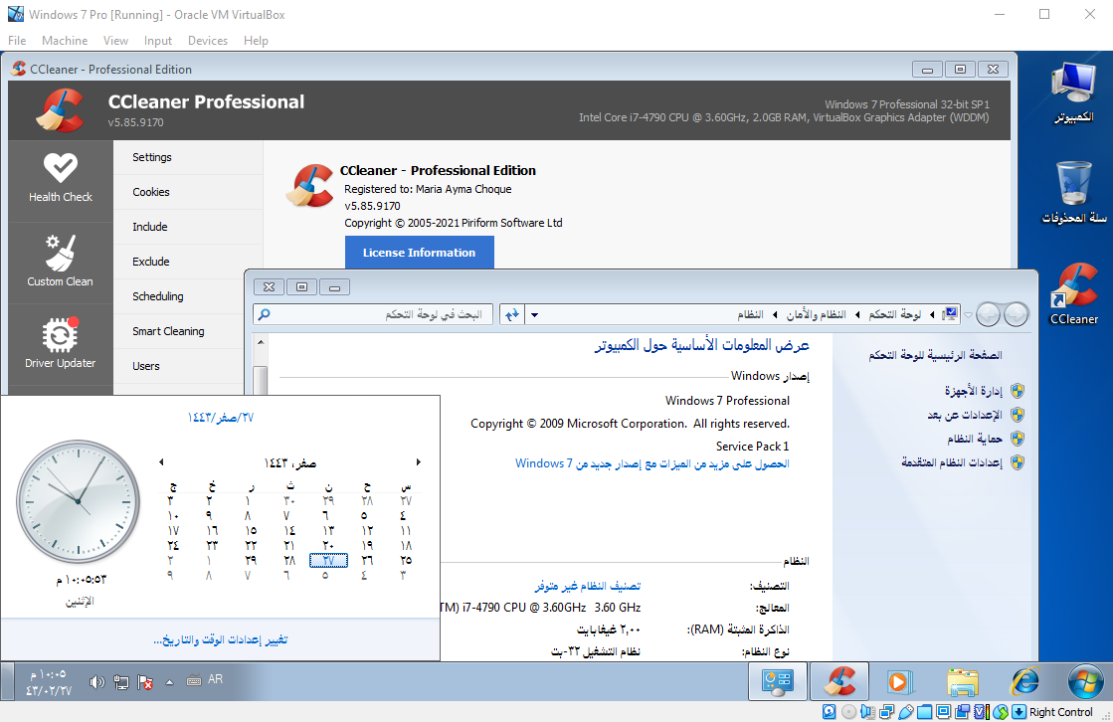Select the Settings option tab in CCleaner

point(188,157)
